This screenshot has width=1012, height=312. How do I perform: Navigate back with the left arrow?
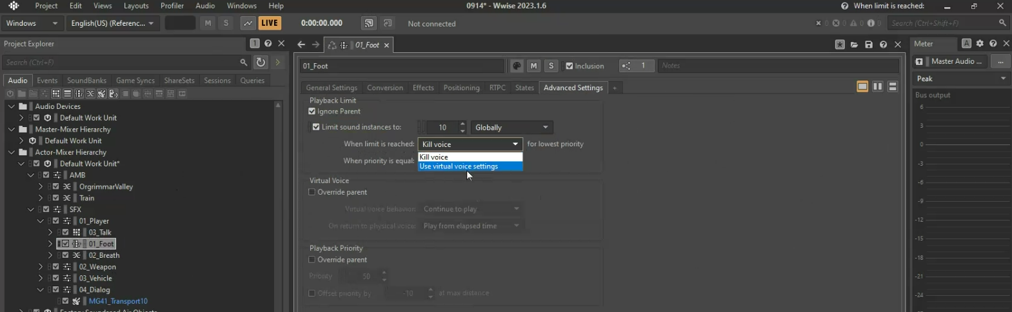click(x=301, y=44)
